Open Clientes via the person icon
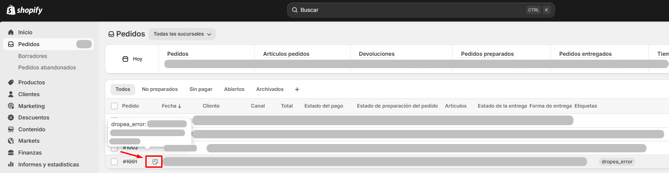 [11, 94]
